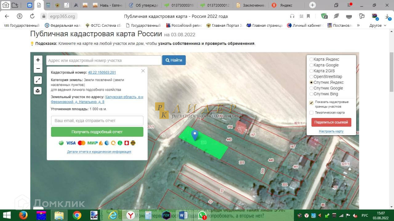
Task: Click the blue location marker on parcel
Action: click(x=195, y=135)
